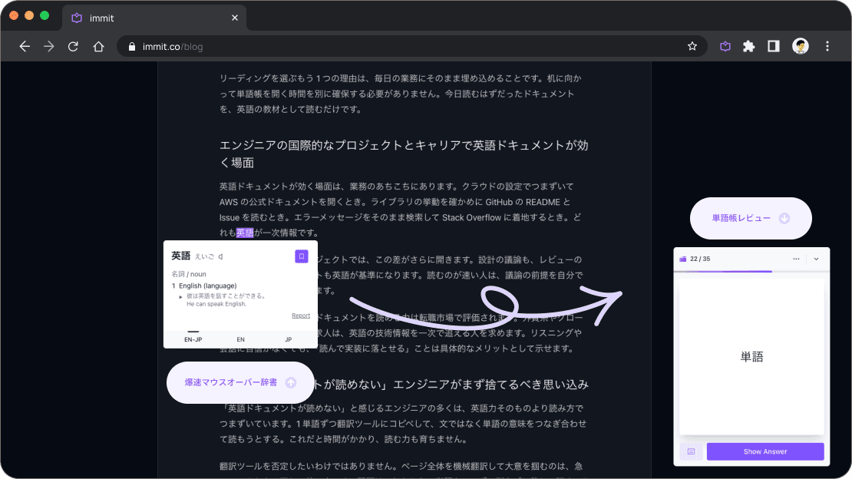Open the three-dot menu in flashcard panel
The image size is (852, 479).
click(x=796, y=259)
